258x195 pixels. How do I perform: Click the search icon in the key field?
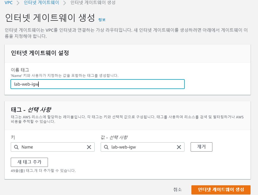click(x=16, y=147)
